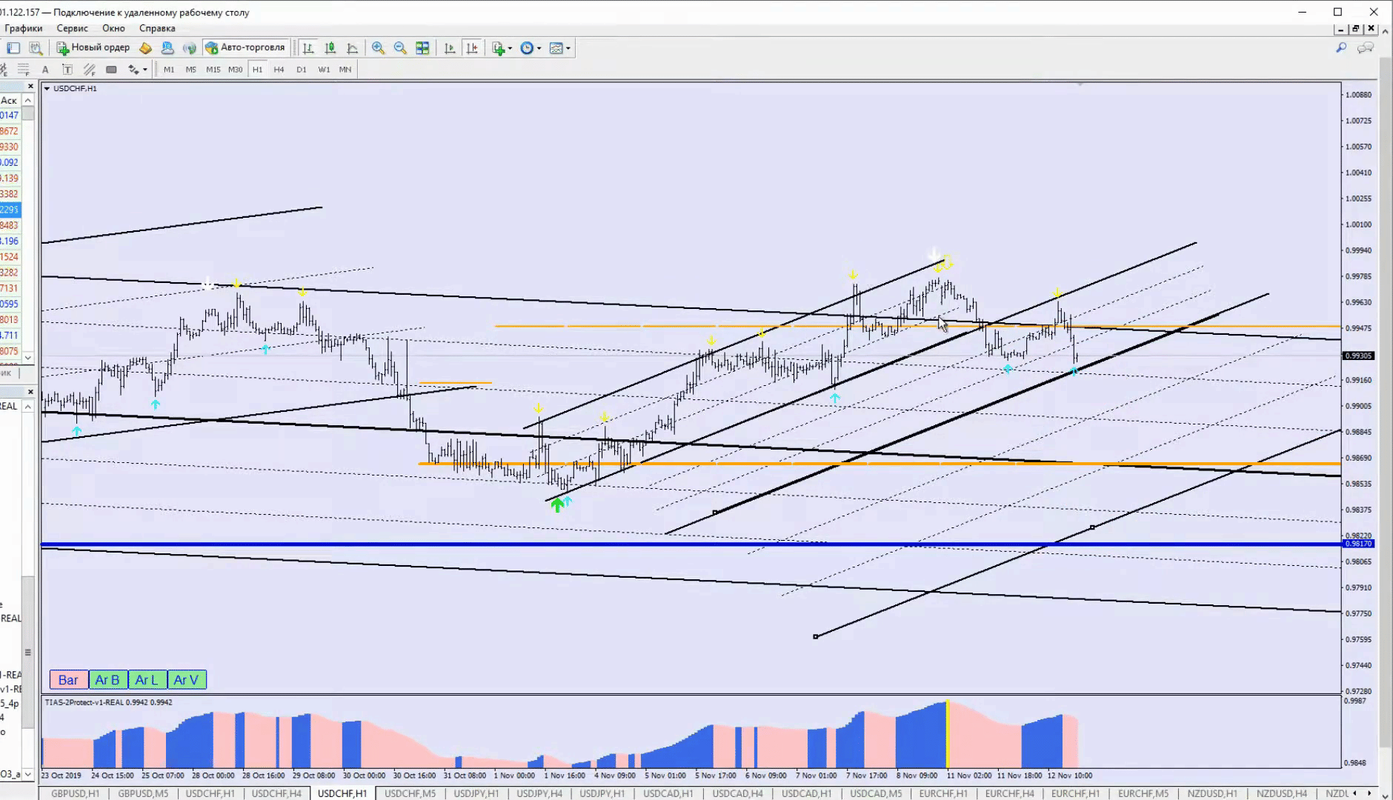
Task: Click the Ar B button on chart
Action: point(107,680)
